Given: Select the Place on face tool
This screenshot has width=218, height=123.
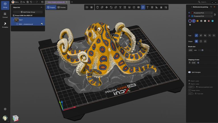Looking at the screenshot, I should [x=120, y=7].
